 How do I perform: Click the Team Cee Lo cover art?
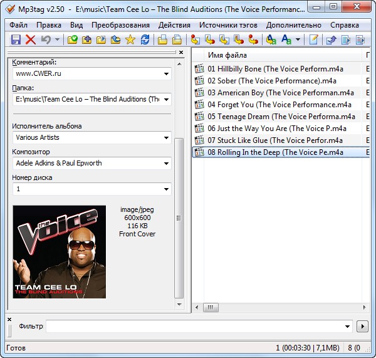[60, 251]
